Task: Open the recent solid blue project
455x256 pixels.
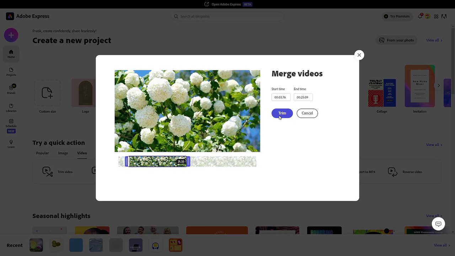Action: [76, 245]
